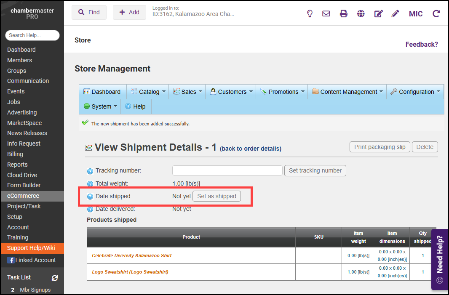Refresh the Task List using sync icon
The height and width of the screenshot is (295, 449).
coord(55,278)
